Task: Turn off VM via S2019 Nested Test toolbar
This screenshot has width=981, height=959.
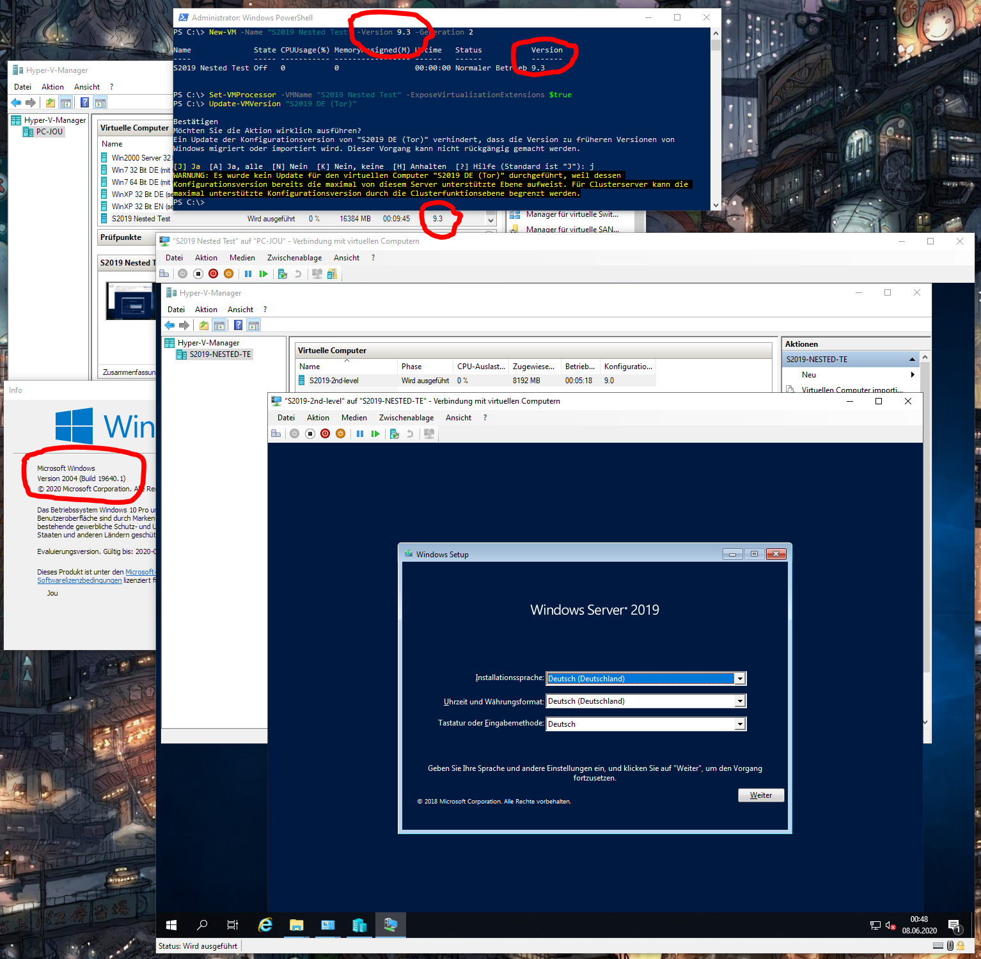Action: coord(198,274)
